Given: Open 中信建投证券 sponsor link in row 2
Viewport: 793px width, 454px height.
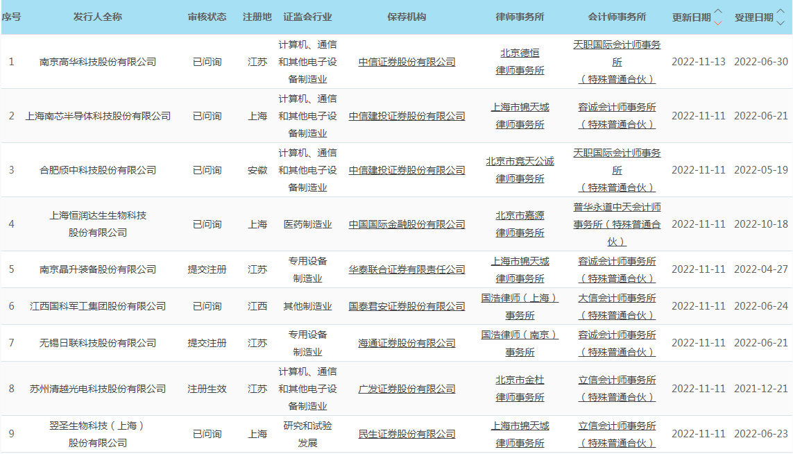Looking at the screenshot, I should click(x=407, y=116).
